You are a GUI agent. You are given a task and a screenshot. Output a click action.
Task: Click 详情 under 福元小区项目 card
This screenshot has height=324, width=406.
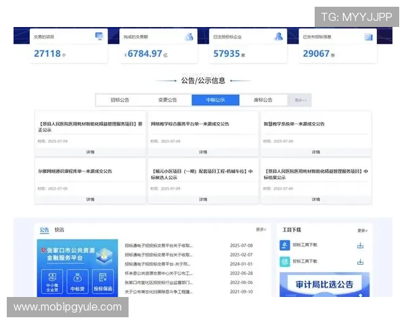203,199
